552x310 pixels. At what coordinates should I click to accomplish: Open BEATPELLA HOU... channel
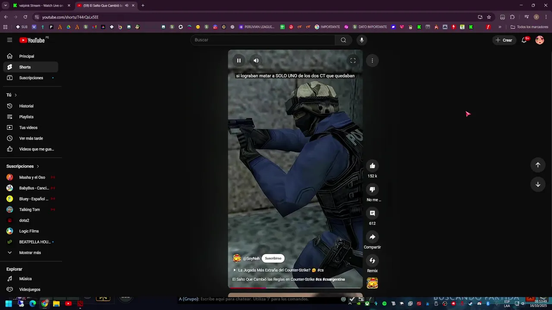[x=31, y=242]
